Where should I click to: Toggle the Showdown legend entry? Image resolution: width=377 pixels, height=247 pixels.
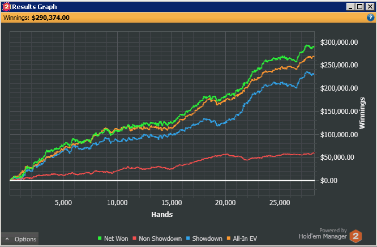[204, 239]
